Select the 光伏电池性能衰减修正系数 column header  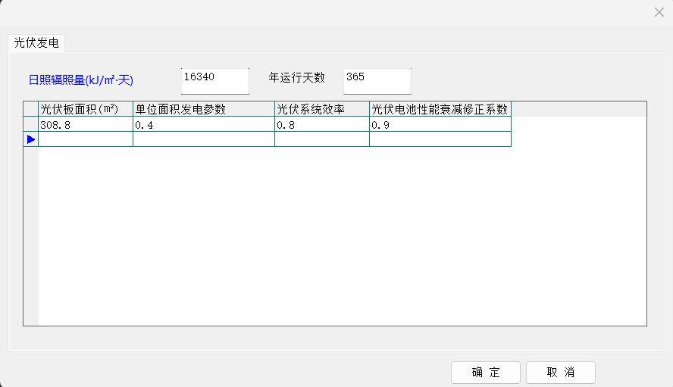pyautogui.click(x=440, y=109)
